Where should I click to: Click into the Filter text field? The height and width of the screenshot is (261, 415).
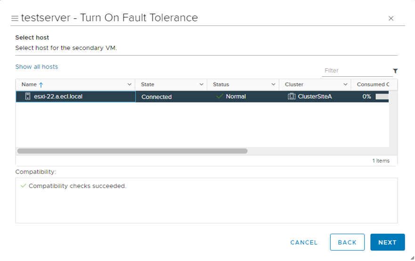[x=357, y=71]
